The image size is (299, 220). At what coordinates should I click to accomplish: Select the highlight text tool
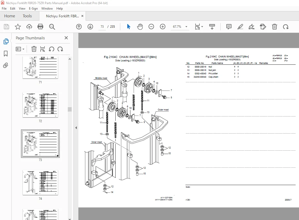pos(240,27)
